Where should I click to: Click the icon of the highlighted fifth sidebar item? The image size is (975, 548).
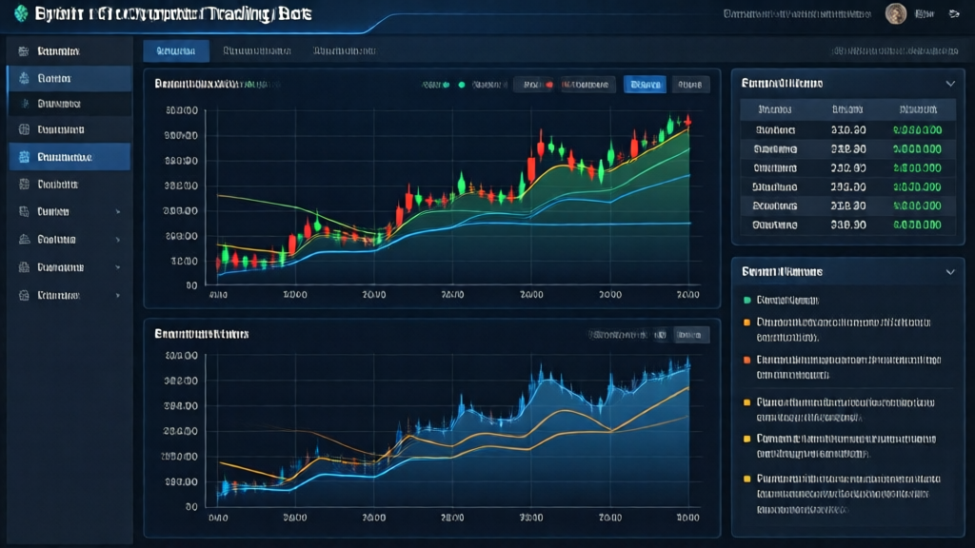[x=24, y=157]
